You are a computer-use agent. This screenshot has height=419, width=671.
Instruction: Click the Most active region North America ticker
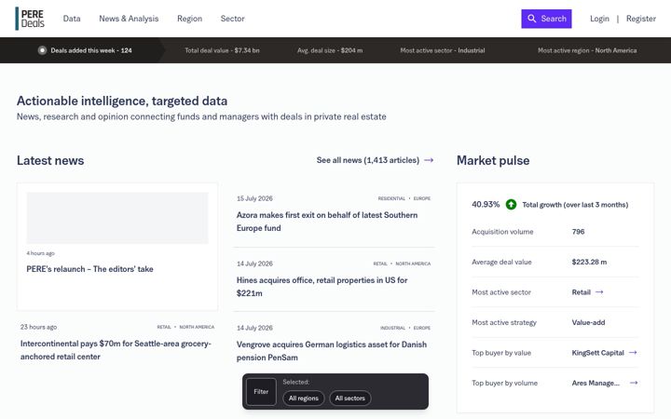click(587, 50)
